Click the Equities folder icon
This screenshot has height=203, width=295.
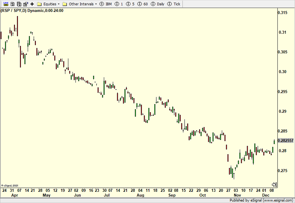click(39, 4)
